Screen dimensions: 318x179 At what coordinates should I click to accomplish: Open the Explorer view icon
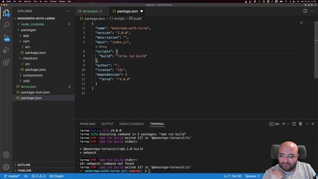click(6, 13)
